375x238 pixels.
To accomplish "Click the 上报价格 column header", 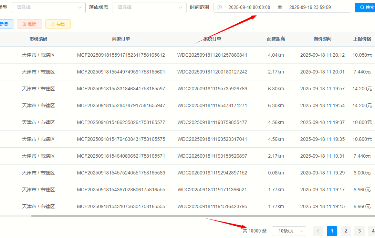I will (362, 39).
